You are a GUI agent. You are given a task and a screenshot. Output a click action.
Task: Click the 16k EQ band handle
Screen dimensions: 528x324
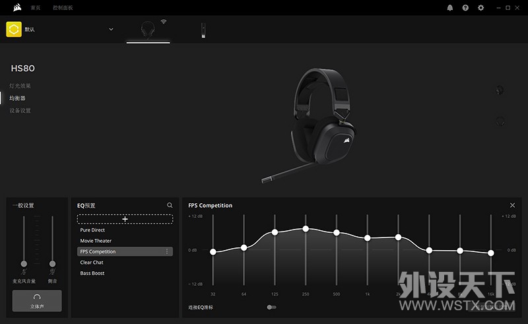pyautogui.click(x=491, y=253)
